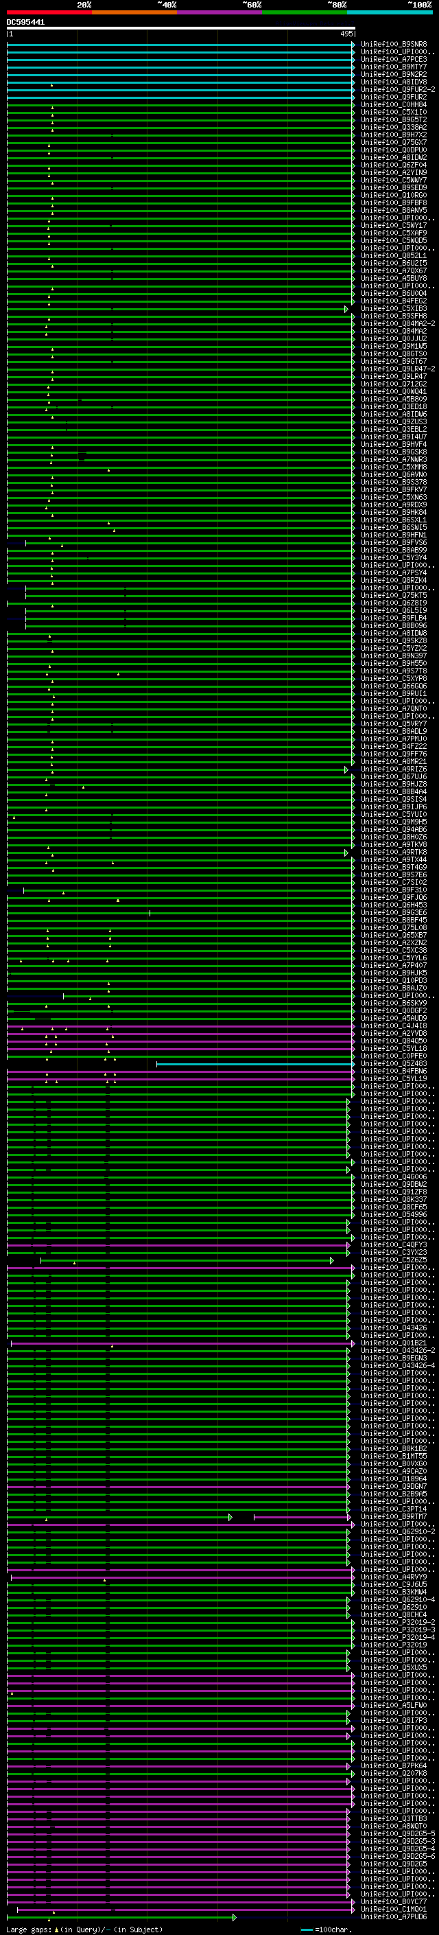This screenshot has height=1935, width=439.
Task: Select UniRef100_Q9ZUS3 label
Action: click(394, 422)
